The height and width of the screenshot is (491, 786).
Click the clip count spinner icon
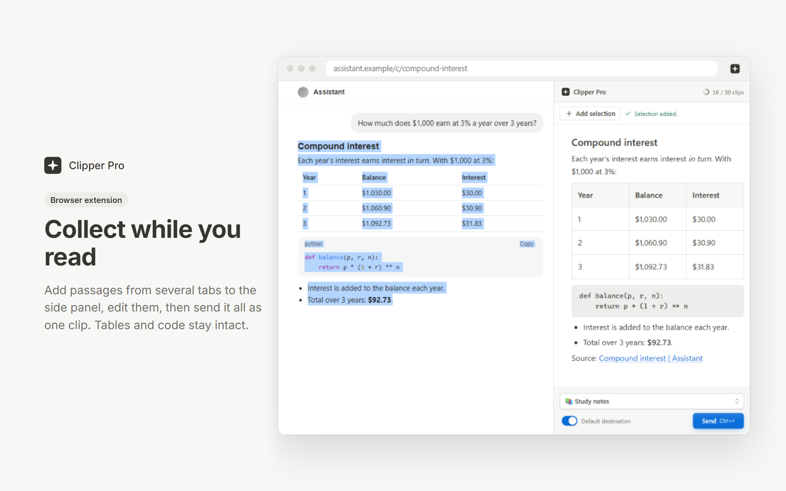coord(706,92)
